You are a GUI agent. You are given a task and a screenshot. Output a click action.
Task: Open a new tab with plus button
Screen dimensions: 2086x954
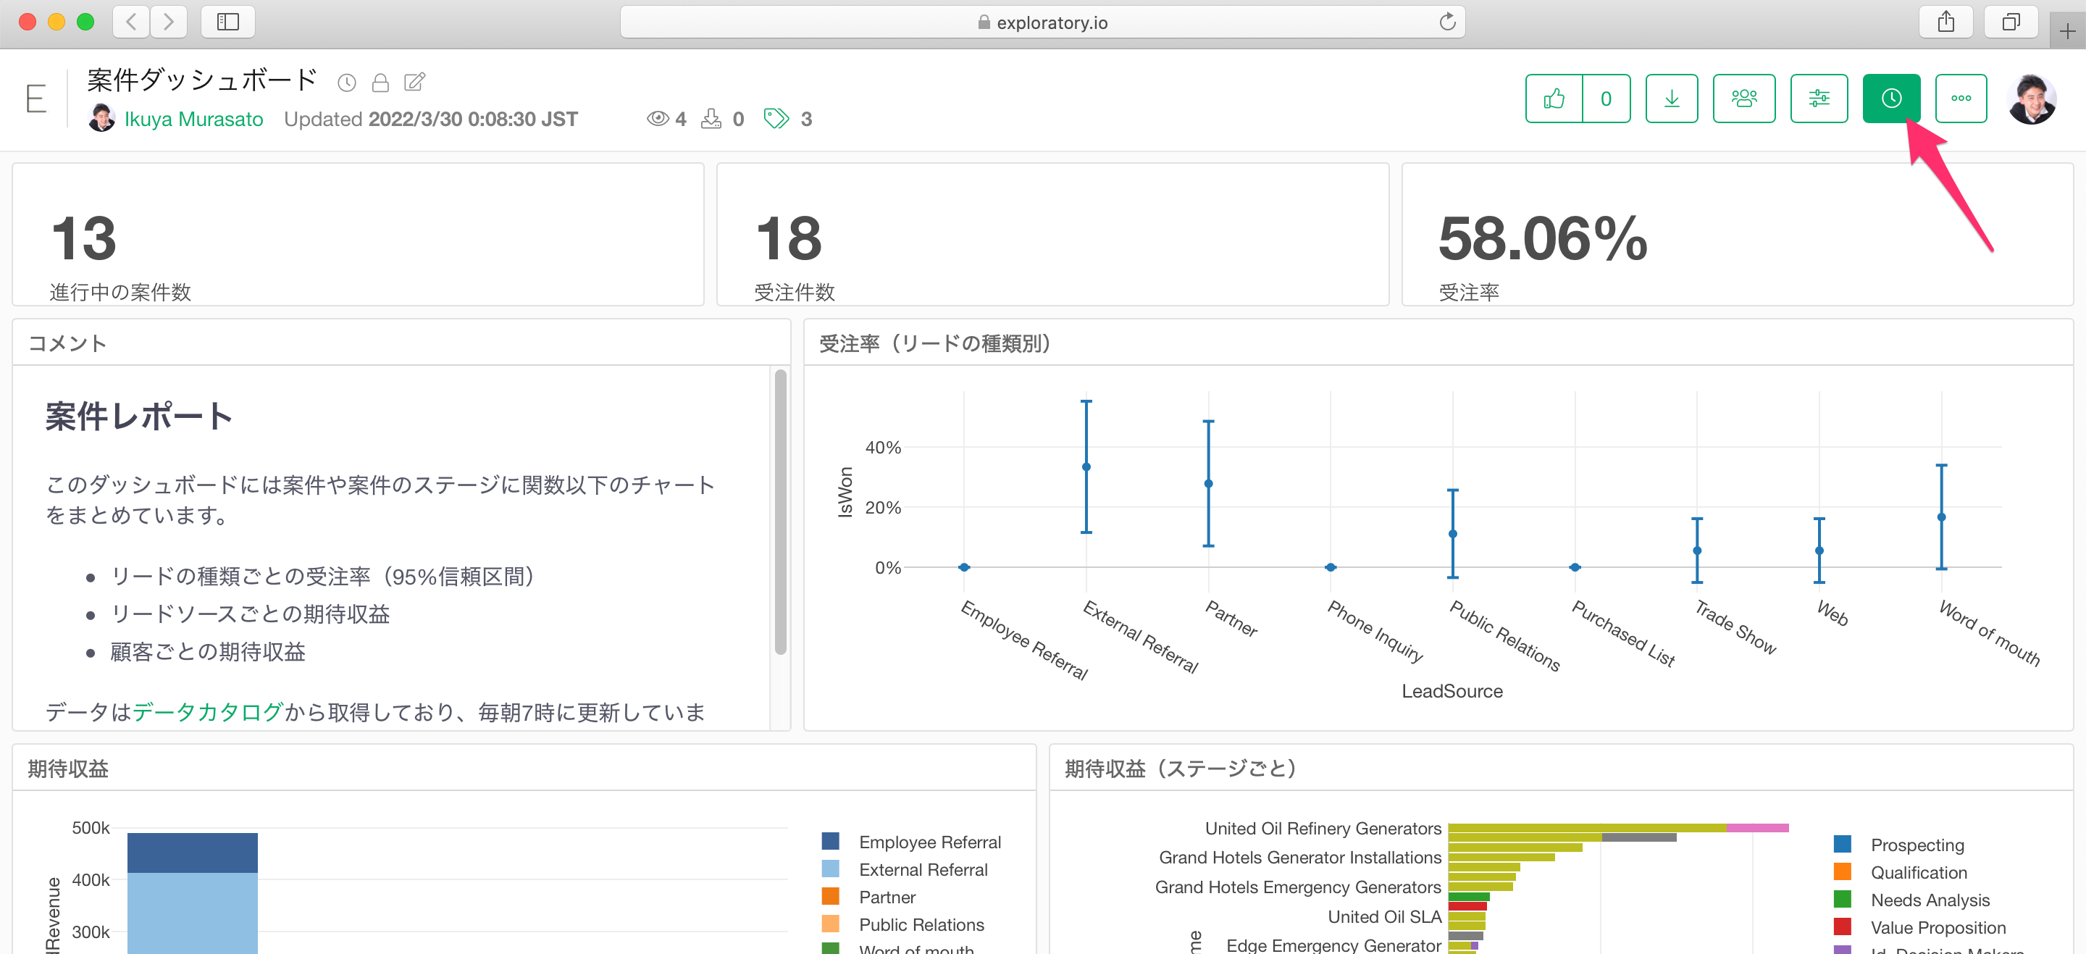pyautogui.click(x=2067, y=30)
